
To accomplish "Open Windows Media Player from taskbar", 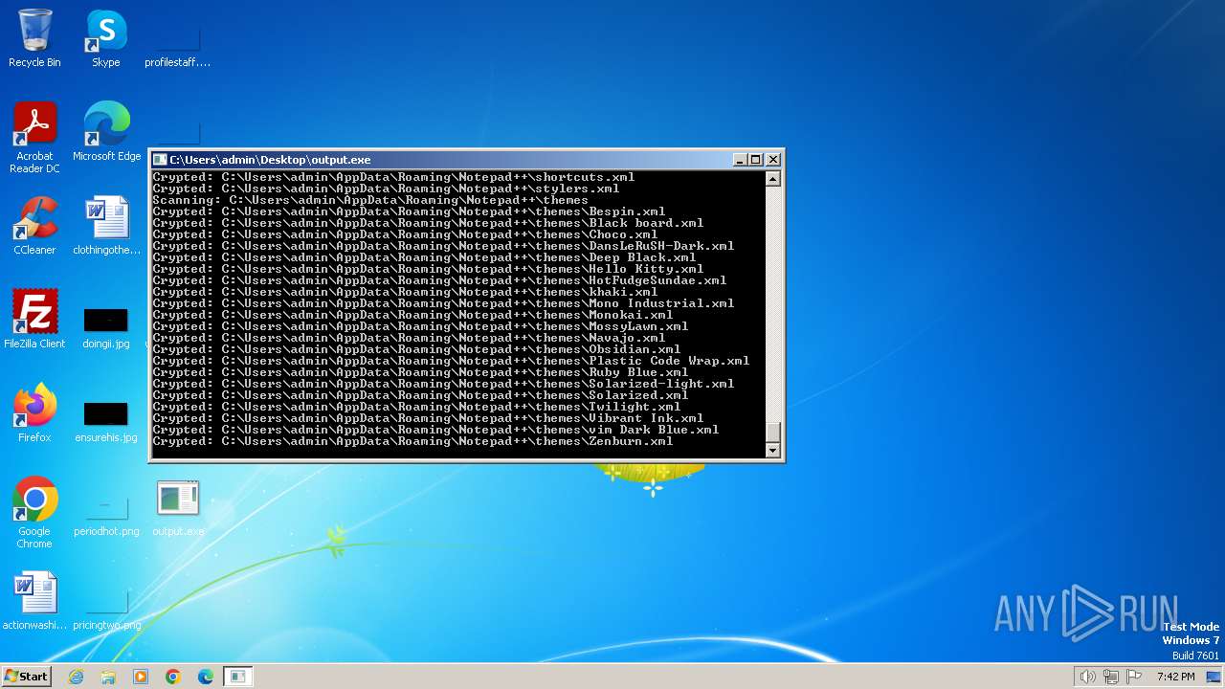I will [141, 677].
